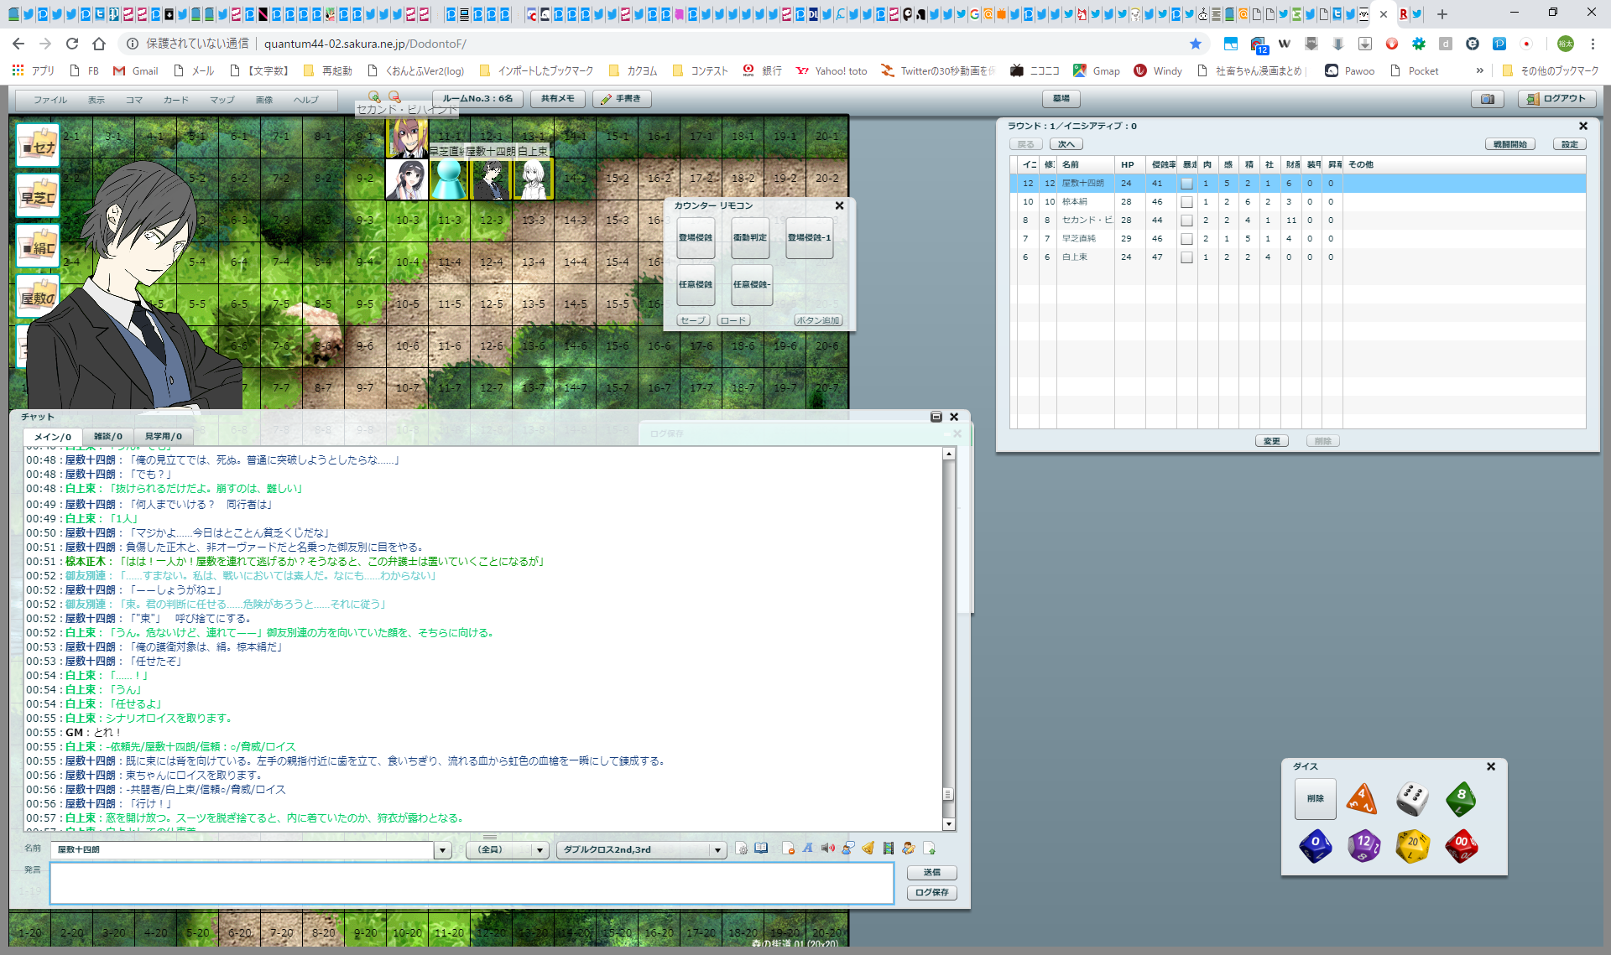Image resolution: width=1611 pixels, height=955 pixels.
Task: Expand the character name dropdown arrow
Action: (x=442, y=850)
